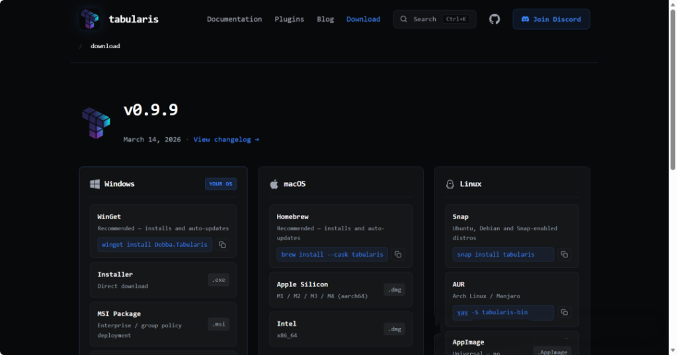Screen dimensions: 677x355
Task: Open the Documentation nav item
Action: (234, 19)
